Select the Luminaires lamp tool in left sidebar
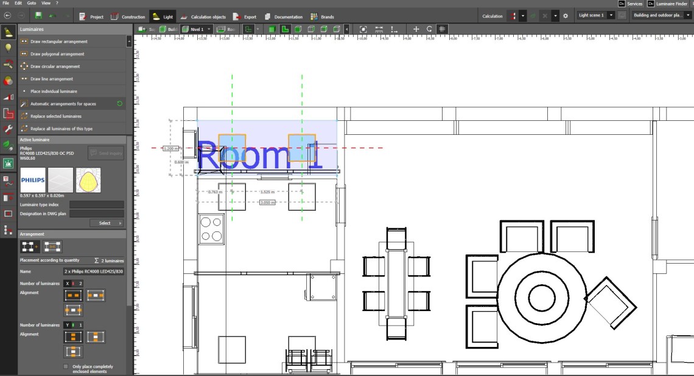Image resolution: width=694 pixels, height=376 pixels. point(8,32)
